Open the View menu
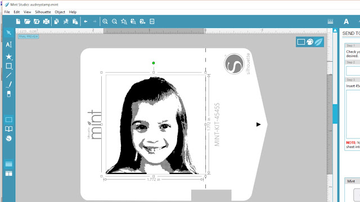 point(27,12)
